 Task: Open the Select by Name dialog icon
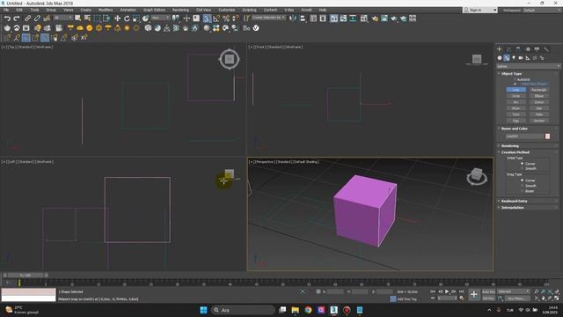click(87, 18)
